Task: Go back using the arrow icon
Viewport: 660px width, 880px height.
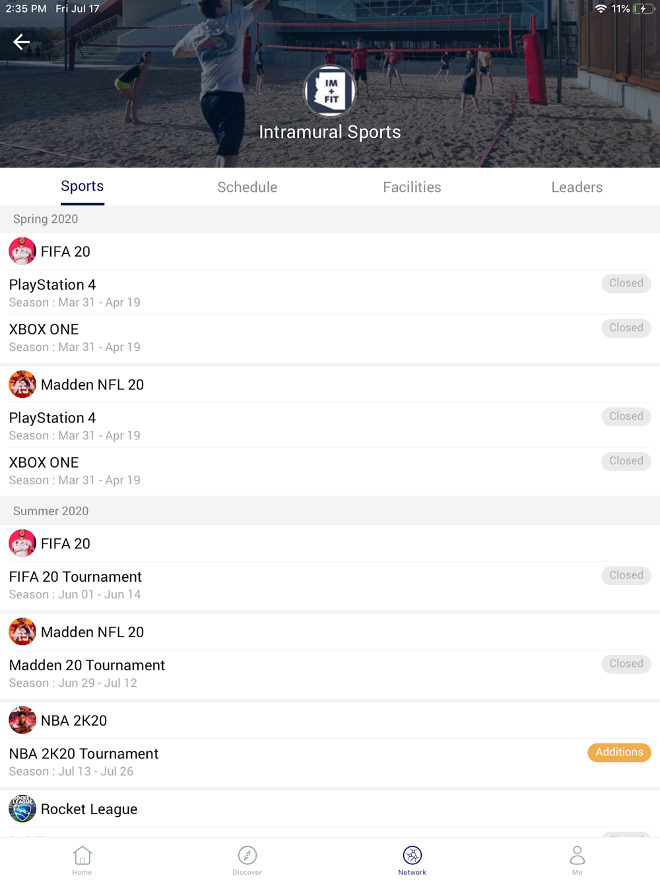Action: pyautogui.click(x=21, y=42)
